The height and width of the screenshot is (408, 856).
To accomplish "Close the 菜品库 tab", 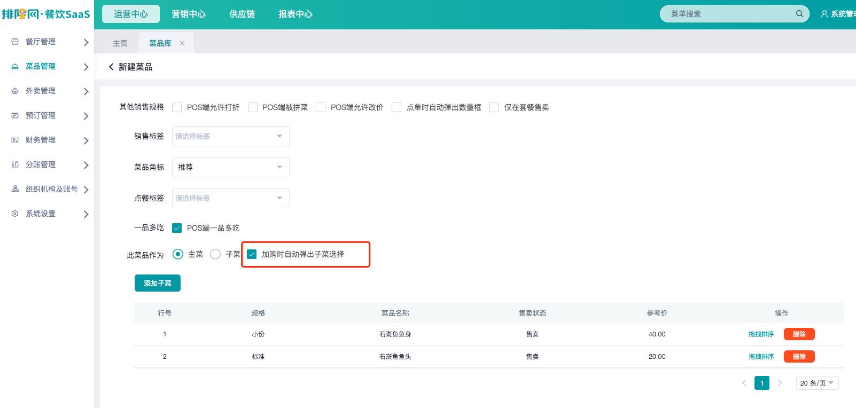I will tap(182, 43).
